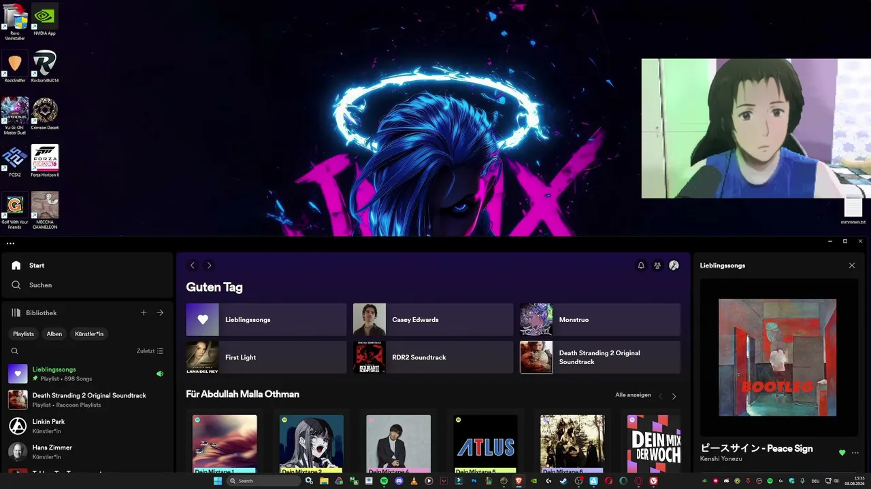This screenshot has height=489, width=871.
Task: Open the Spotify three-dot app menu
Action: coord(10,243)
